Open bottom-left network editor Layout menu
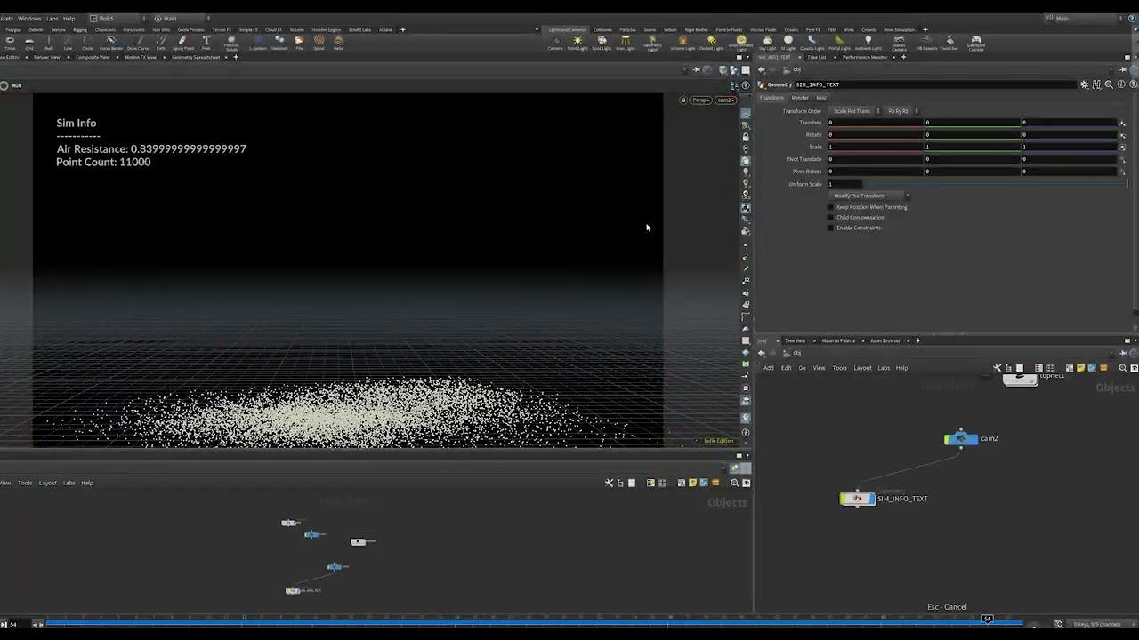Viewport: 1139px width, 640px height. [x=47, y=483]
